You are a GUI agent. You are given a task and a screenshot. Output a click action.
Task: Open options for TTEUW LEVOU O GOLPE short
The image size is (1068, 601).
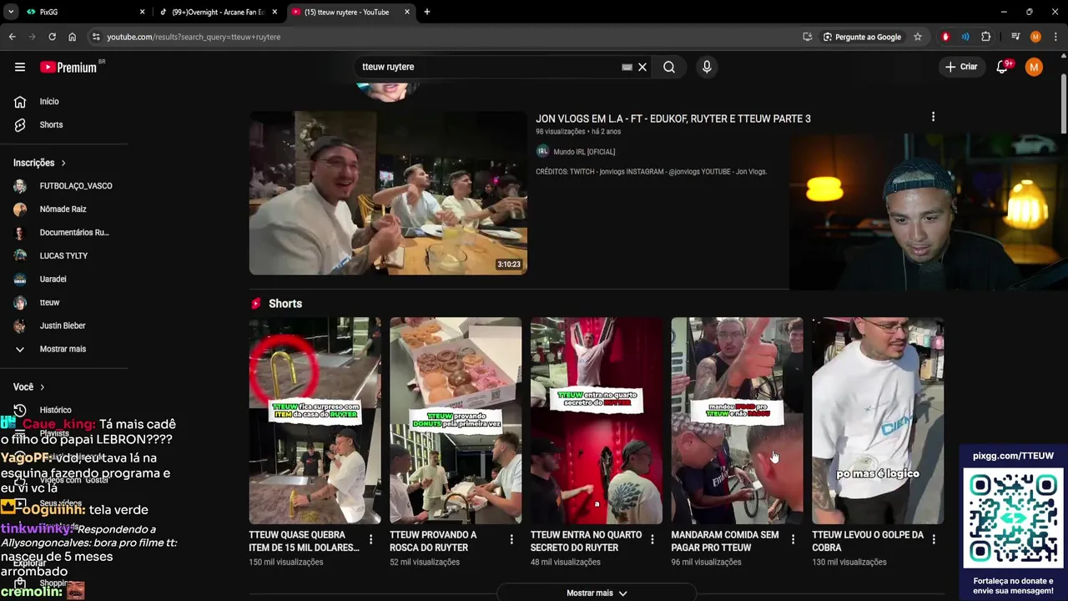click(934, 540)
